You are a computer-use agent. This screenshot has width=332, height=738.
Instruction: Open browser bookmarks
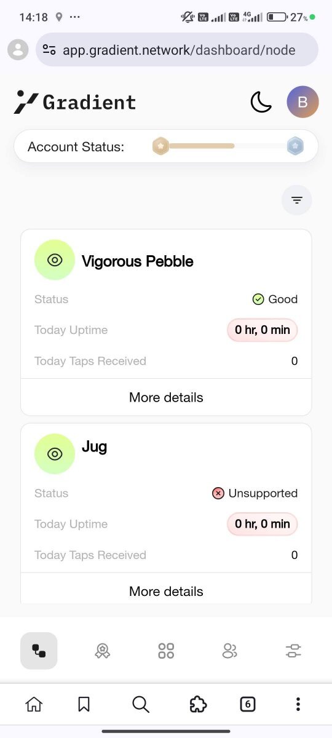[x=84, y=704]
